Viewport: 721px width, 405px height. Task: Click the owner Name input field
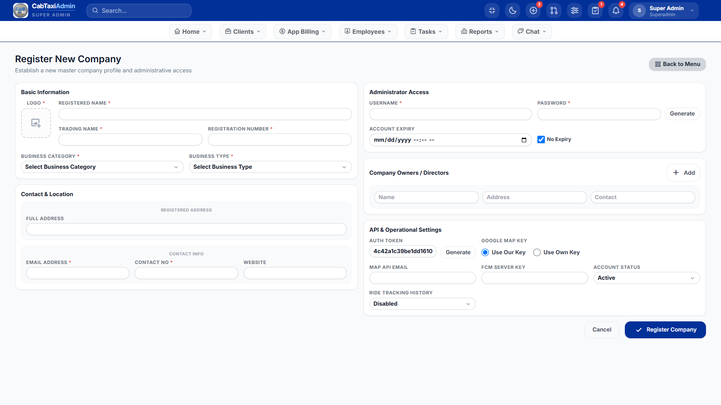[x=427, y=197]
